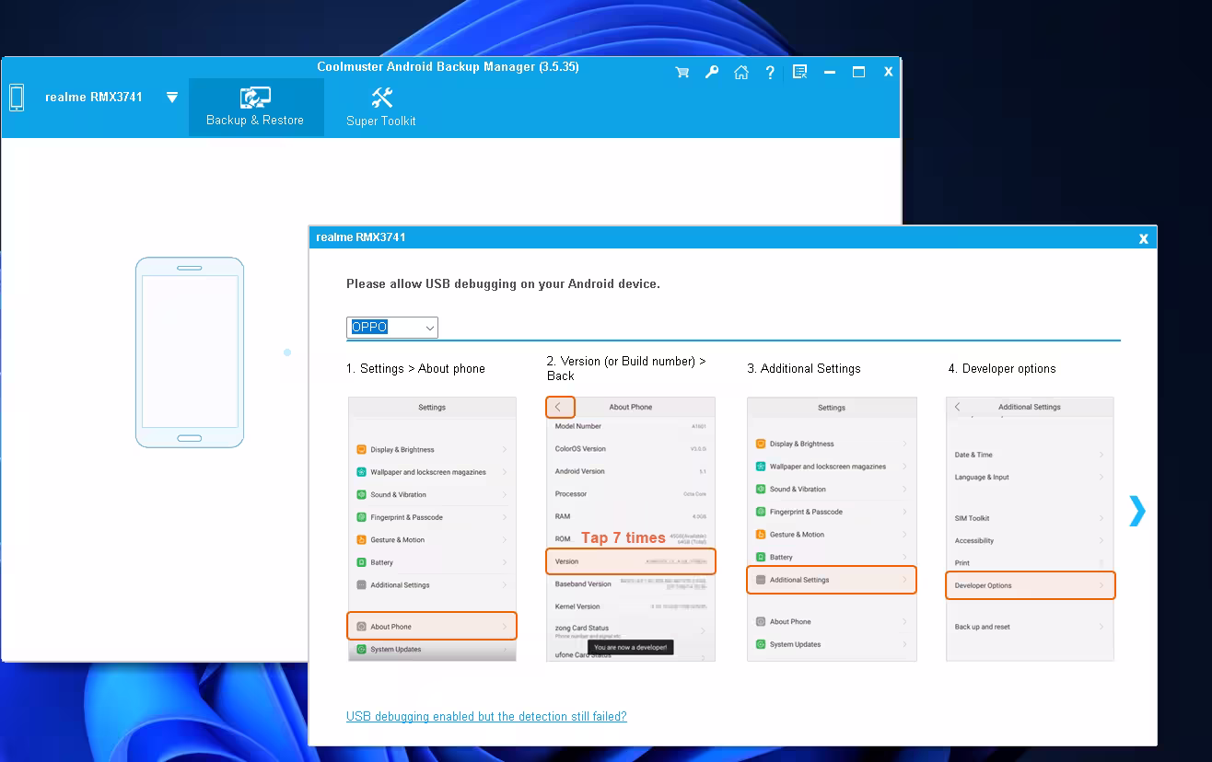Click the '1. Settings > About phone' heading
Screen dimensions: 1212x762
click(x=415, y=368)
